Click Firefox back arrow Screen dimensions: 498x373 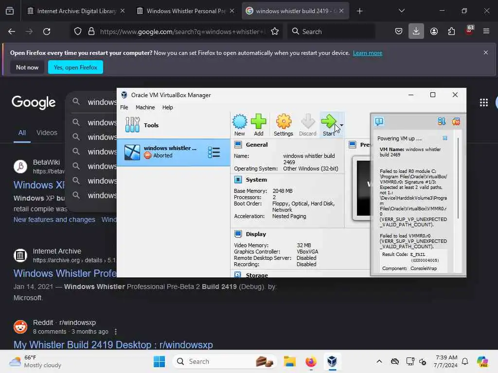[12, 32]
